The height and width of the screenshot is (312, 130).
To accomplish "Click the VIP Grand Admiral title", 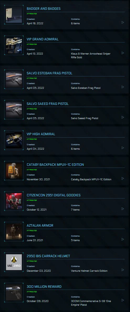I will coord(43,39).
